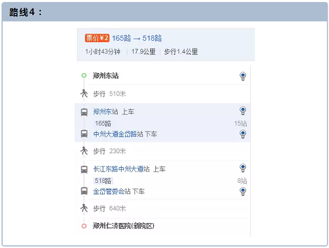Click map pin for 金岱管委会站 下车
The width and height of the screenshot is (329, 248).
click(x=243, y=191)
